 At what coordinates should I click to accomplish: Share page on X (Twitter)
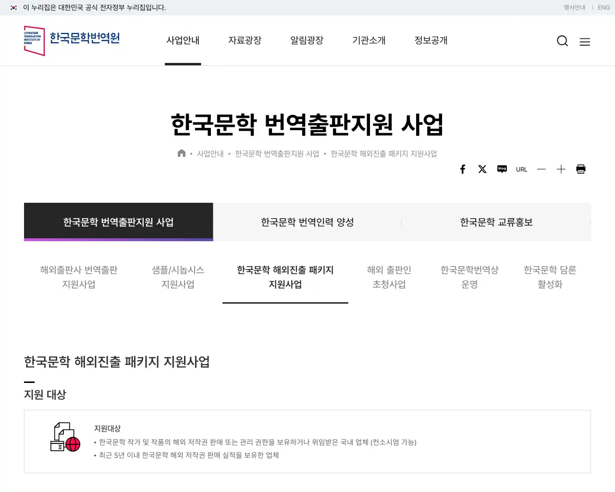(x=482, y=169)
